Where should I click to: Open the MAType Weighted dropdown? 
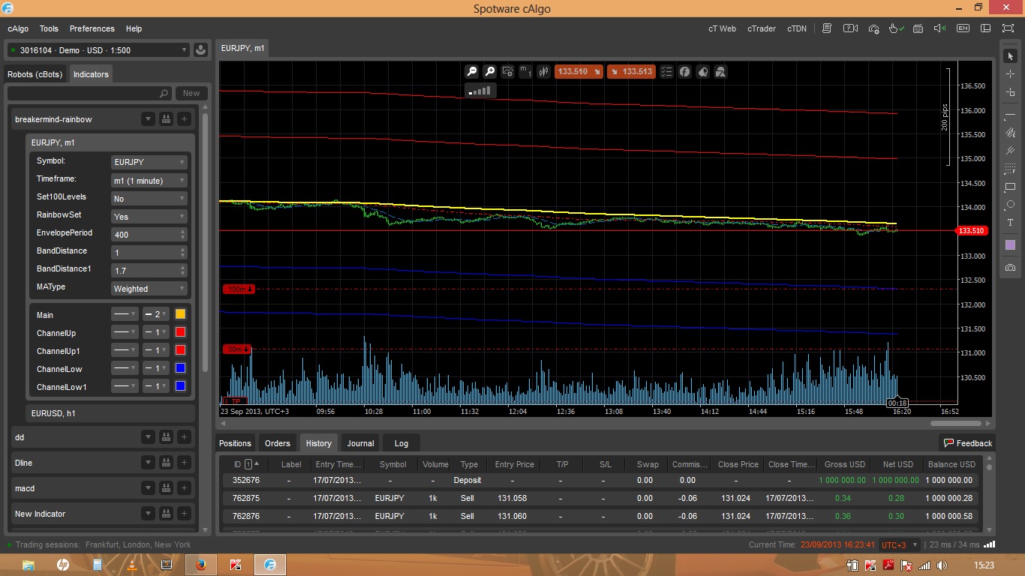tap(149, 289)
